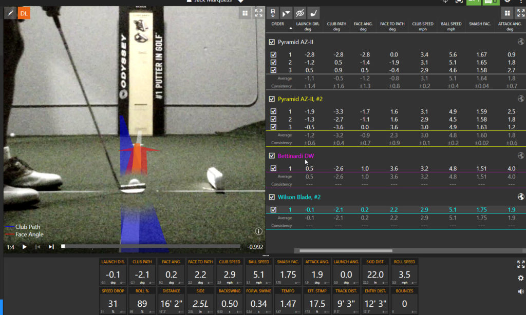Toggle the Wilson Blade, #2 group checkbox
The width and height of the screenshot is (526, 315).
[272, 196]
